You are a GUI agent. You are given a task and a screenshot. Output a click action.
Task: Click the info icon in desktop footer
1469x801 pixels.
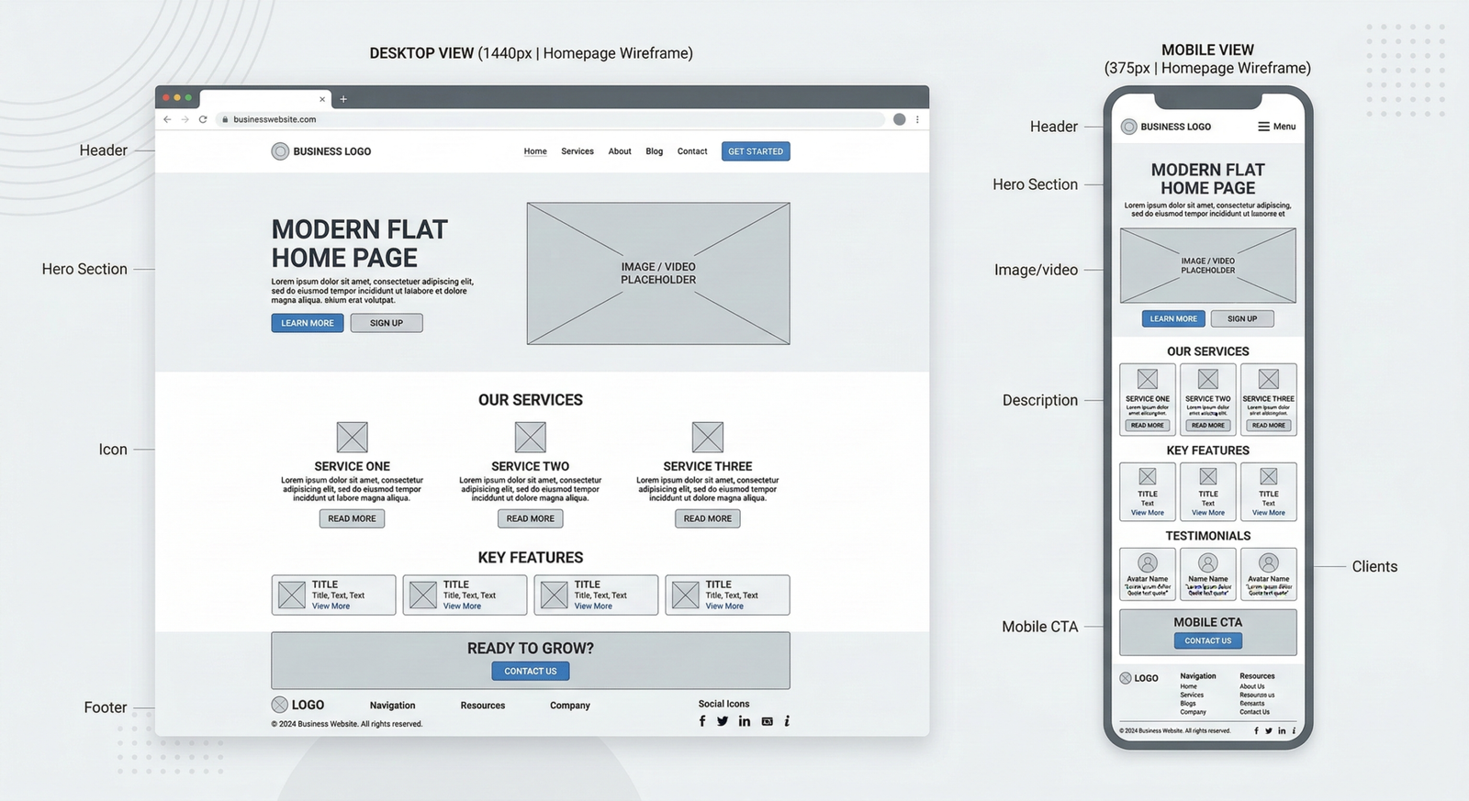[x=787, y=721]
